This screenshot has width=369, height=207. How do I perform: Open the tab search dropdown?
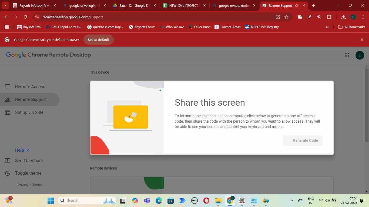pyautogui.click(x=5, y=5)
